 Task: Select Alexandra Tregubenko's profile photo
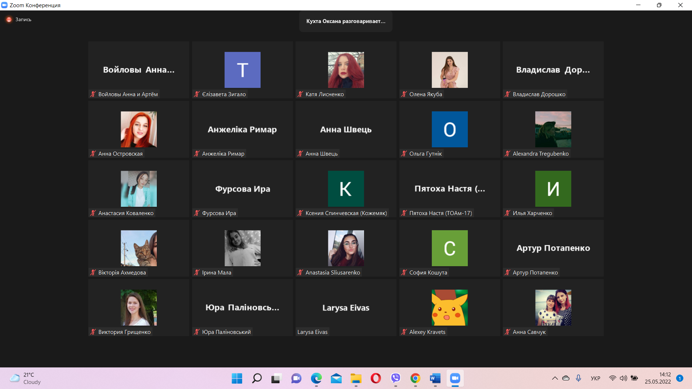(x=553, y=129)
